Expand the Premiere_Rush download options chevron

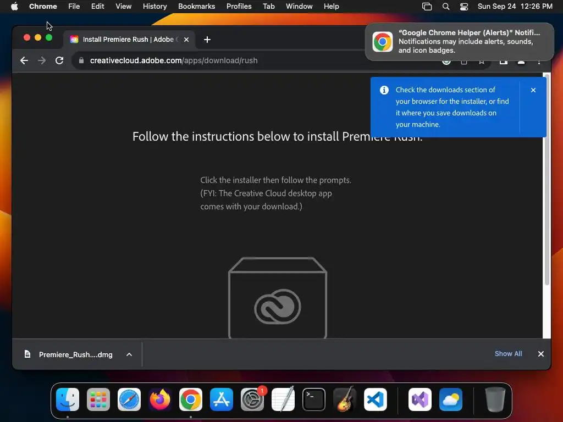coord(129,354)
